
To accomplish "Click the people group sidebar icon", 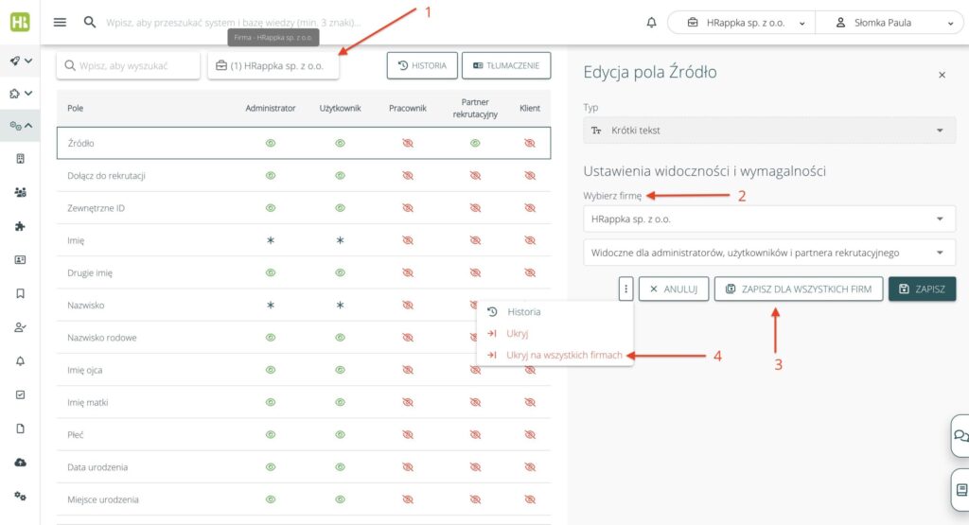I will point(20,192).
